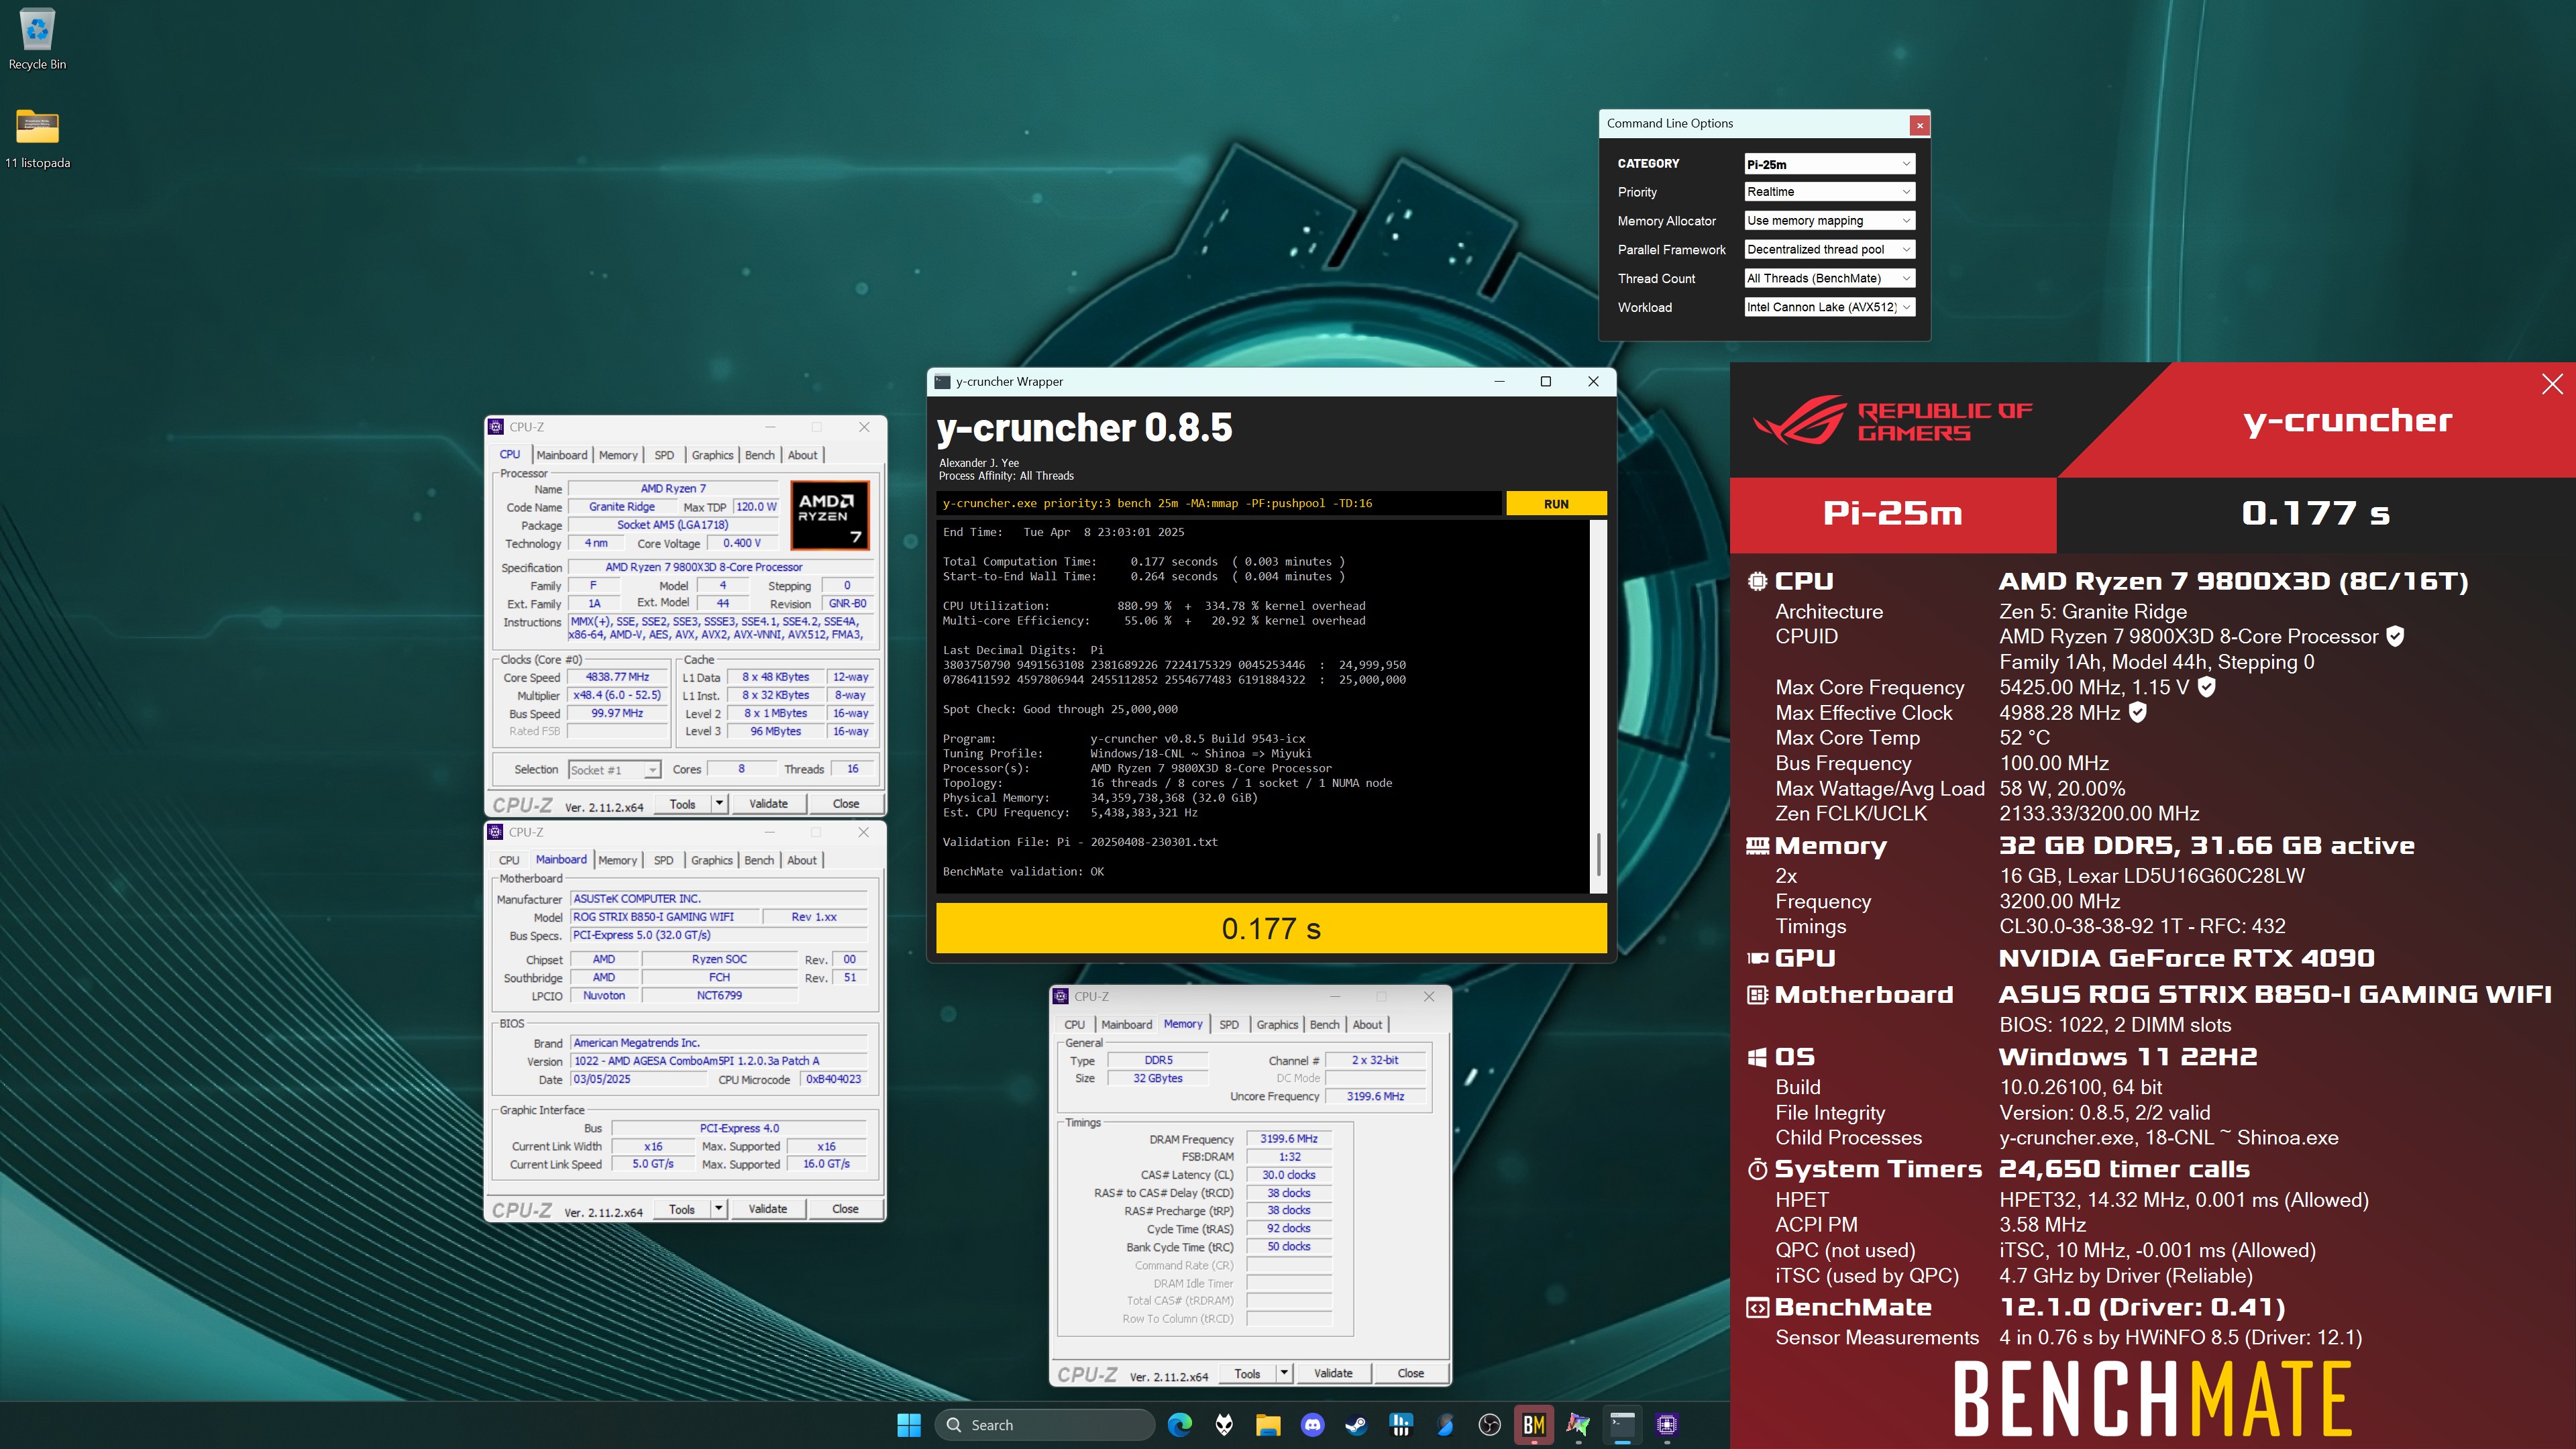The height and width of the screenshot is (1449, 2576).
Task: Open the Socket #1 selection dropdown in CPU-Z
Action: click(x=614, y=770)
